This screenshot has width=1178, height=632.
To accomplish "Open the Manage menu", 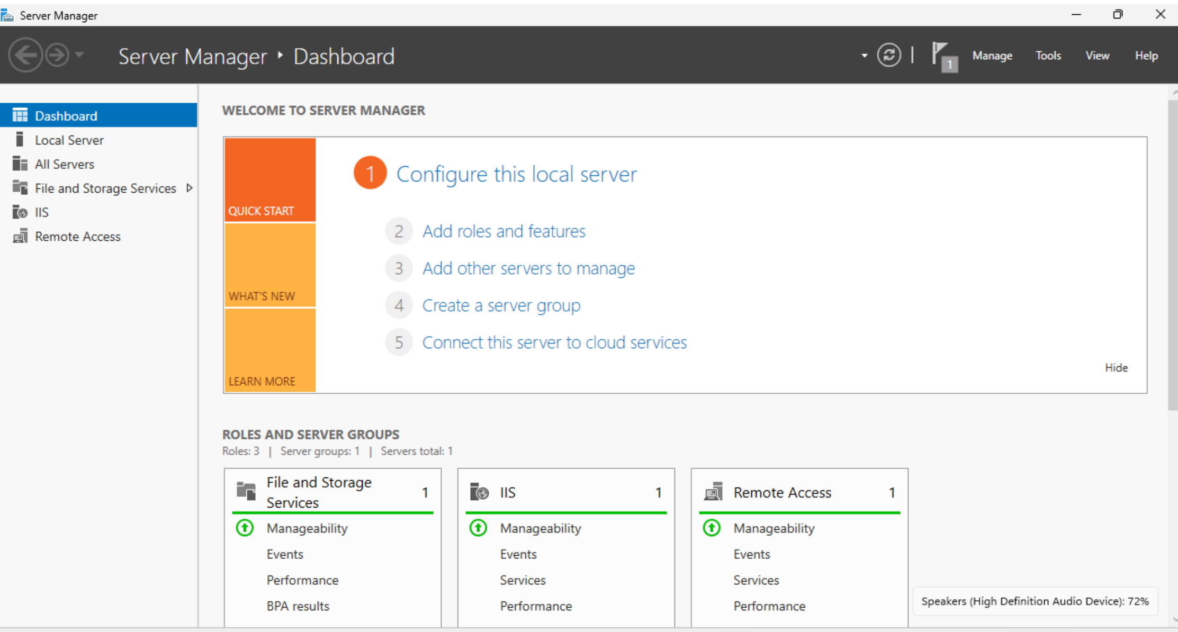I will pyautogui.click(x=992, y=56).
